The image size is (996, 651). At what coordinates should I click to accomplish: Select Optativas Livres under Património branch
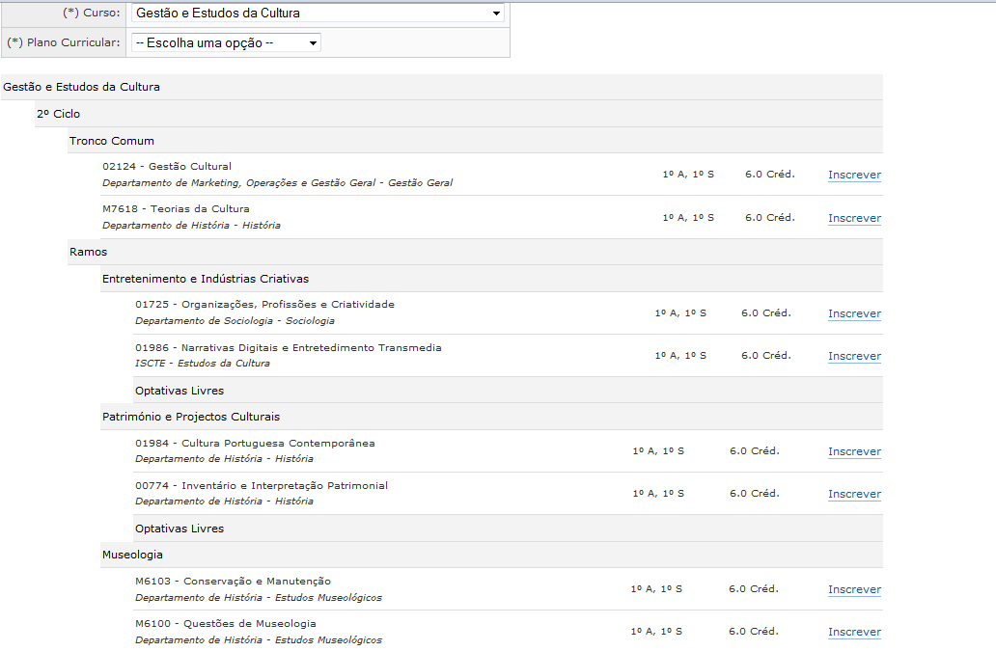click(x=180, y=529)
